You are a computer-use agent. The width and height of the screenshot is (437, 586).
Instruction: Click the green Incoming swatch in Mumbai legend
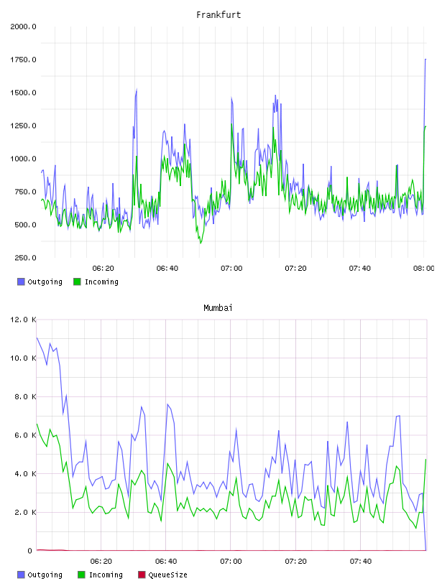(x=81, y=575)
